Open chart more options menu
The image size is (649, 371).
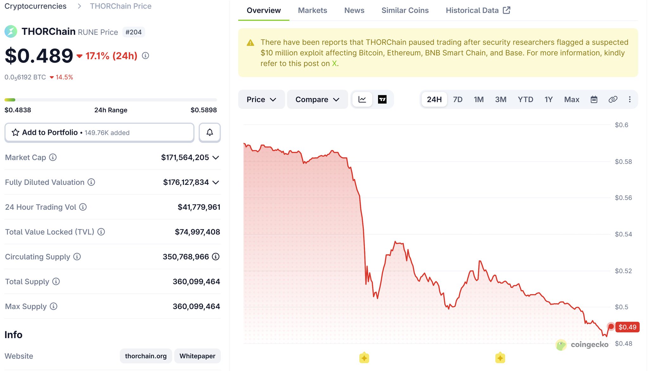[630, 99]
